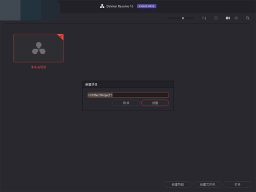
Task: Click the 新建文件夹 button
Action: [207, 184]
